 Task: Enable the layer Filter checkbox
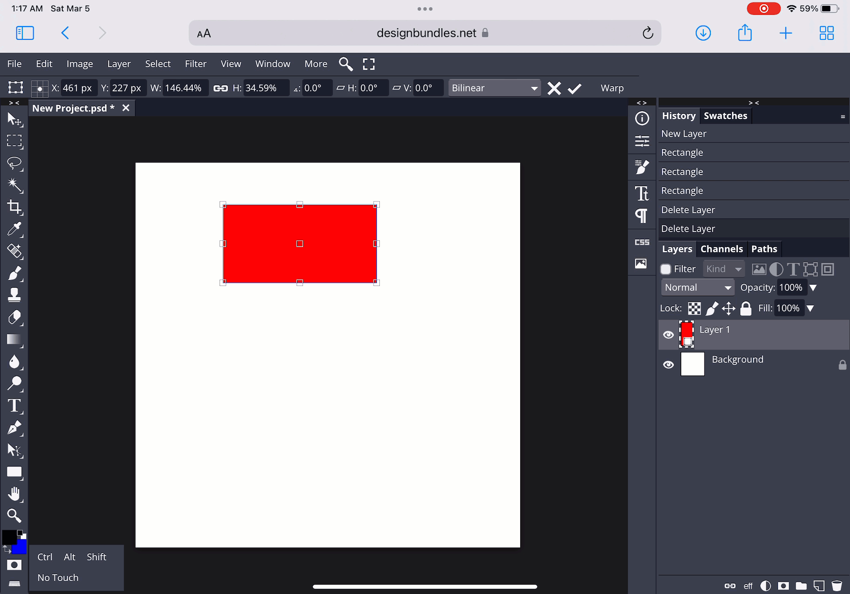665,269
